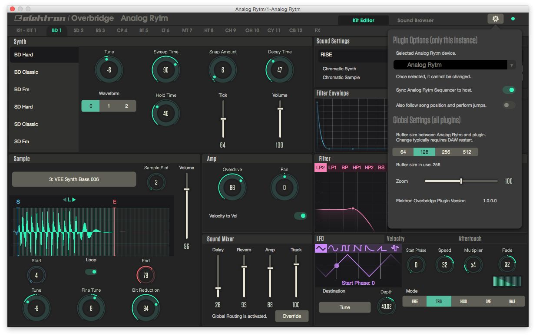Select the triangle LFO waveform
This screenshot has width=536, height=336.
[321, 248]
